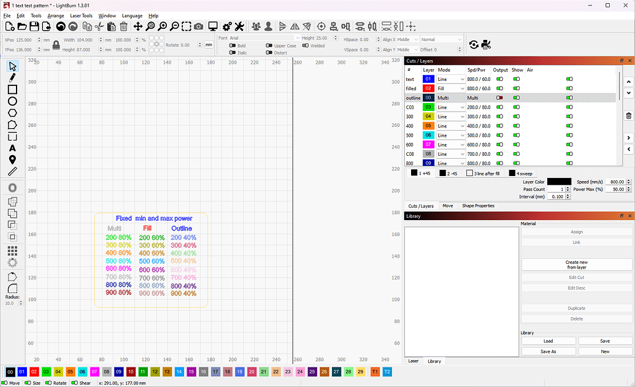
Task: Zoom out with the minus magnifier icon
Action: 174,27
